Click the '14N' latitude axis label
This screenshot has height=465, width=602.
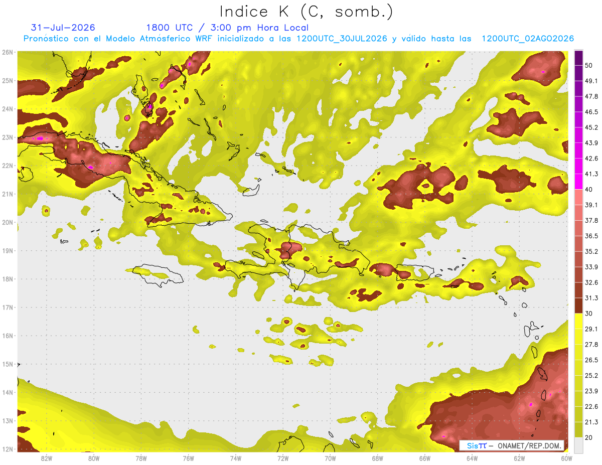coord(8,392)
